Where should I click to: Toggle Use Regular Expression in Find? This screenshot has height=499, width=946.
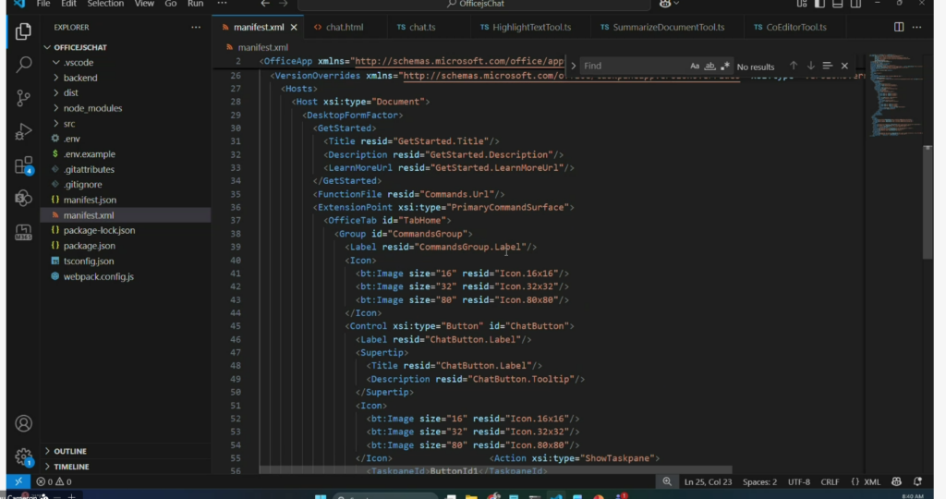click(726, 67)
